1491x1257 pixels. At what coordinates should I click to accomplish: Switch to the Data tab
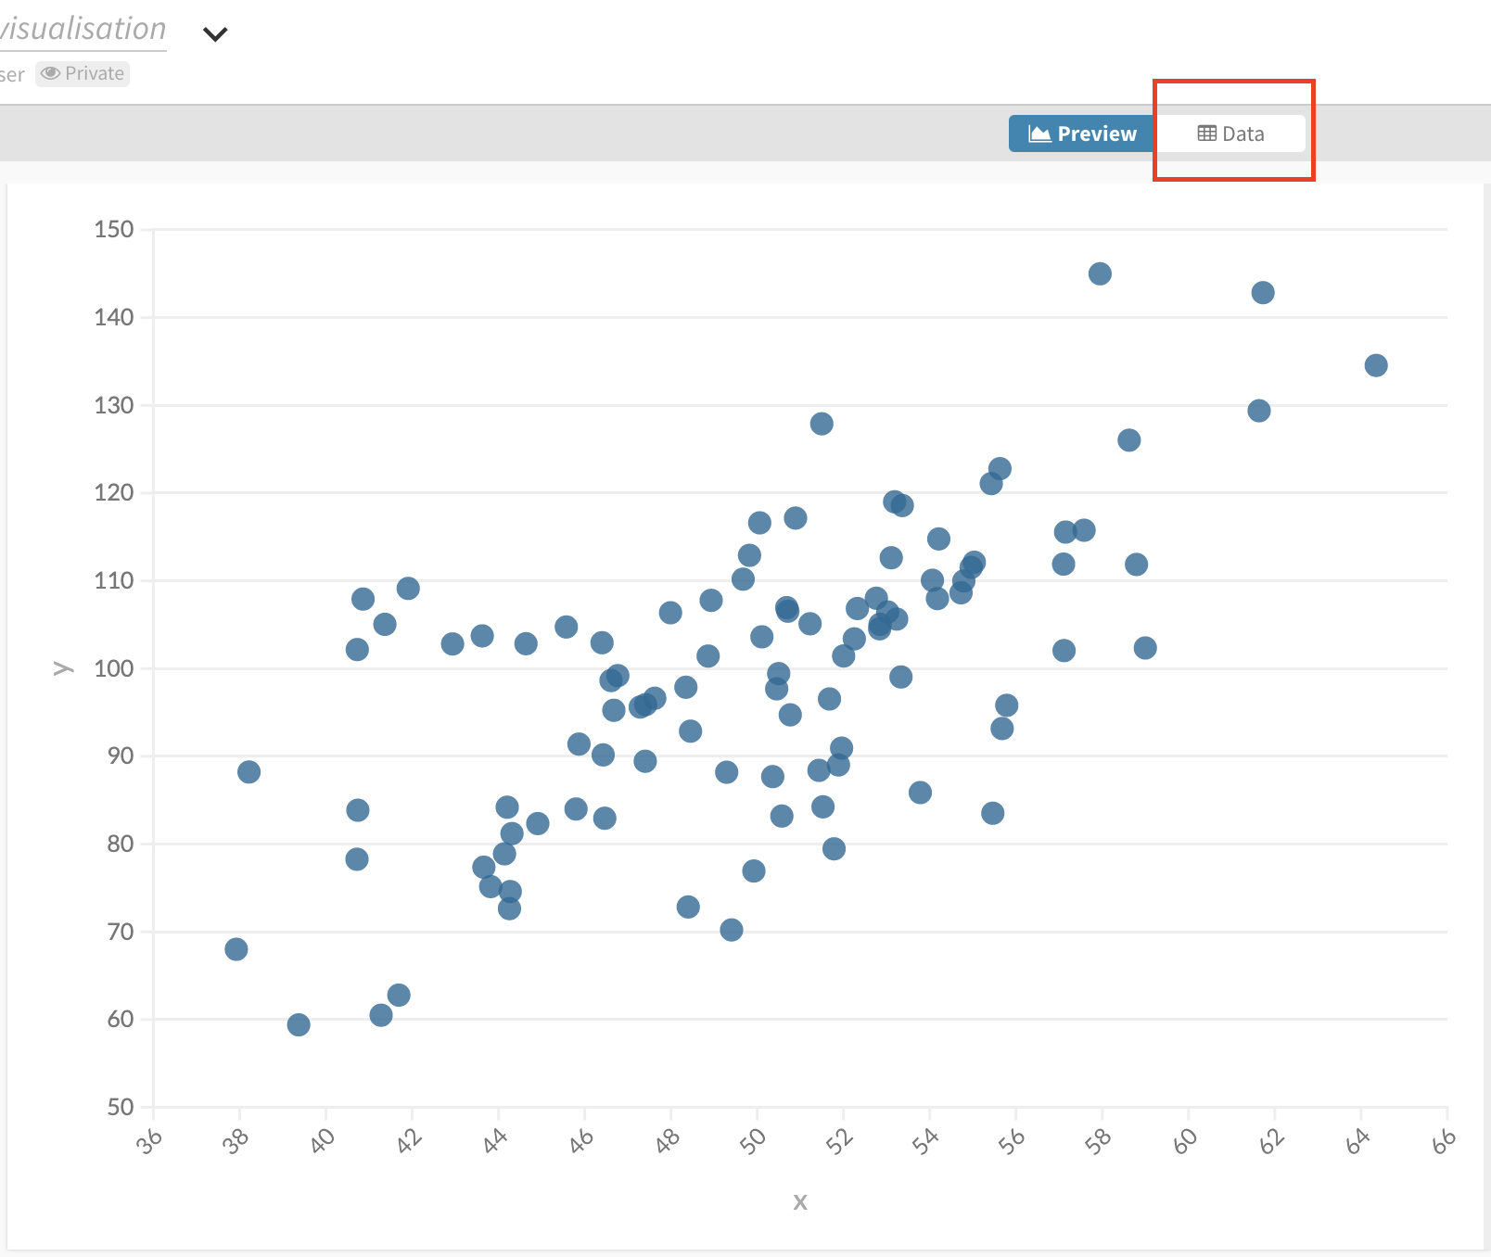[x=1231, y=133]
